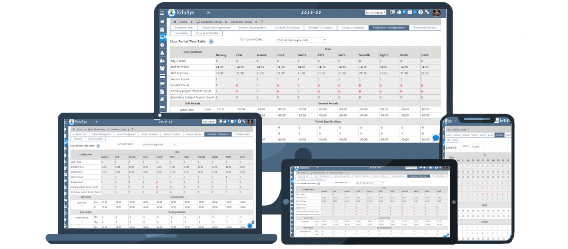The image size is (568, 249).
Task: Open the envelope messages icon on monitor header
Action: point(409,12)
